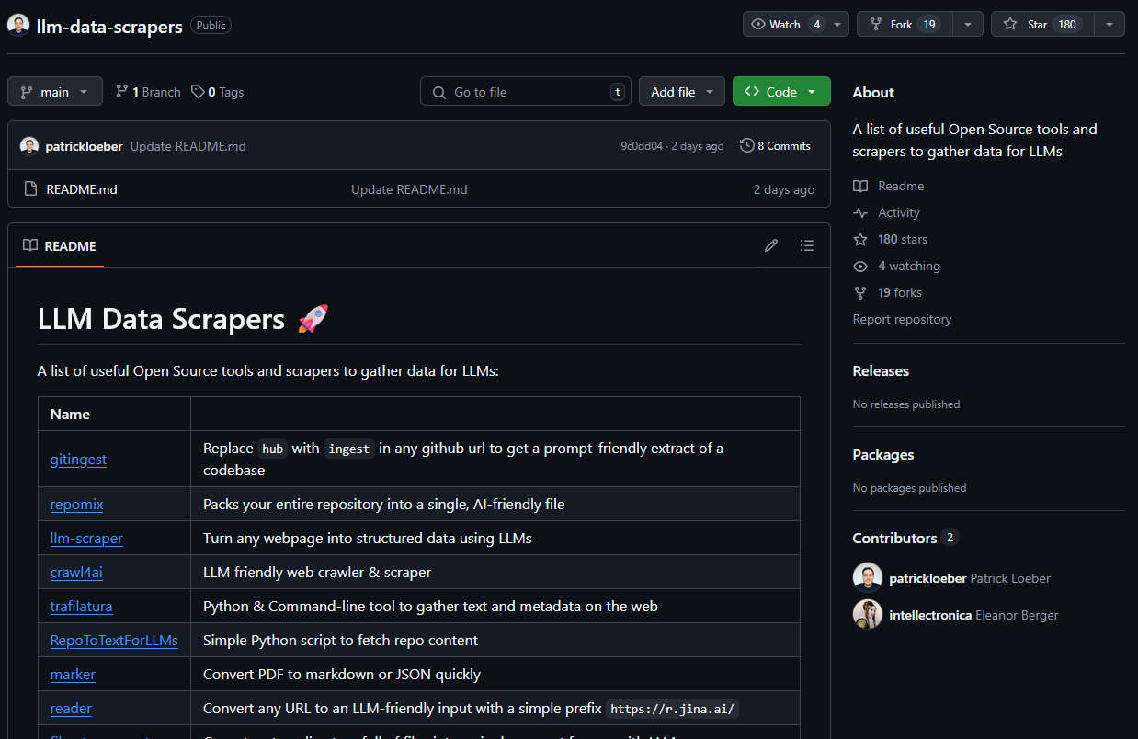Screen dimensions: 1138x739
Task: Open the Fork options dropdown arrow
Action: [968, 25]
